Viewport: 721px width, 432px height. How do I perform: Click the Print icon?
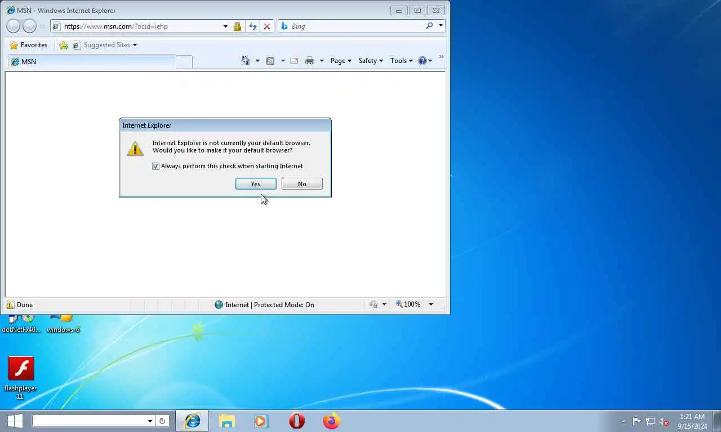point(310,61)
